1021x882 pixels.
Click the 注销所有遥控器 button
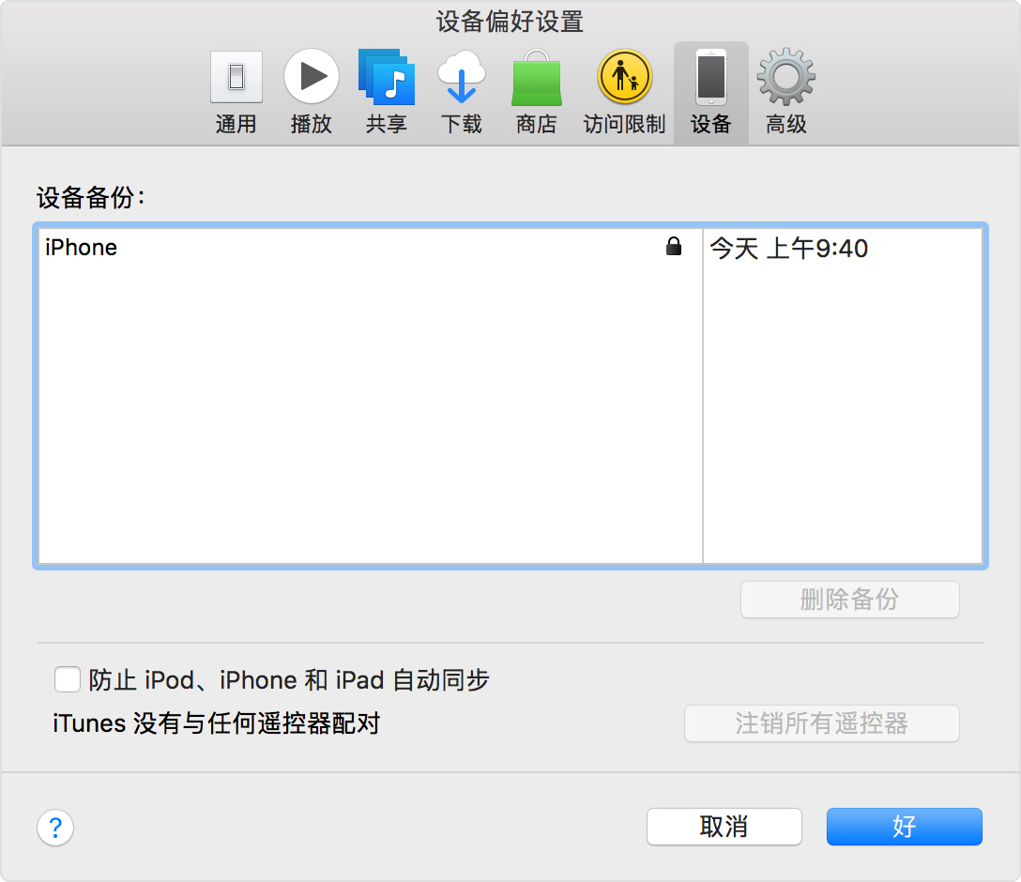[821, 723]
